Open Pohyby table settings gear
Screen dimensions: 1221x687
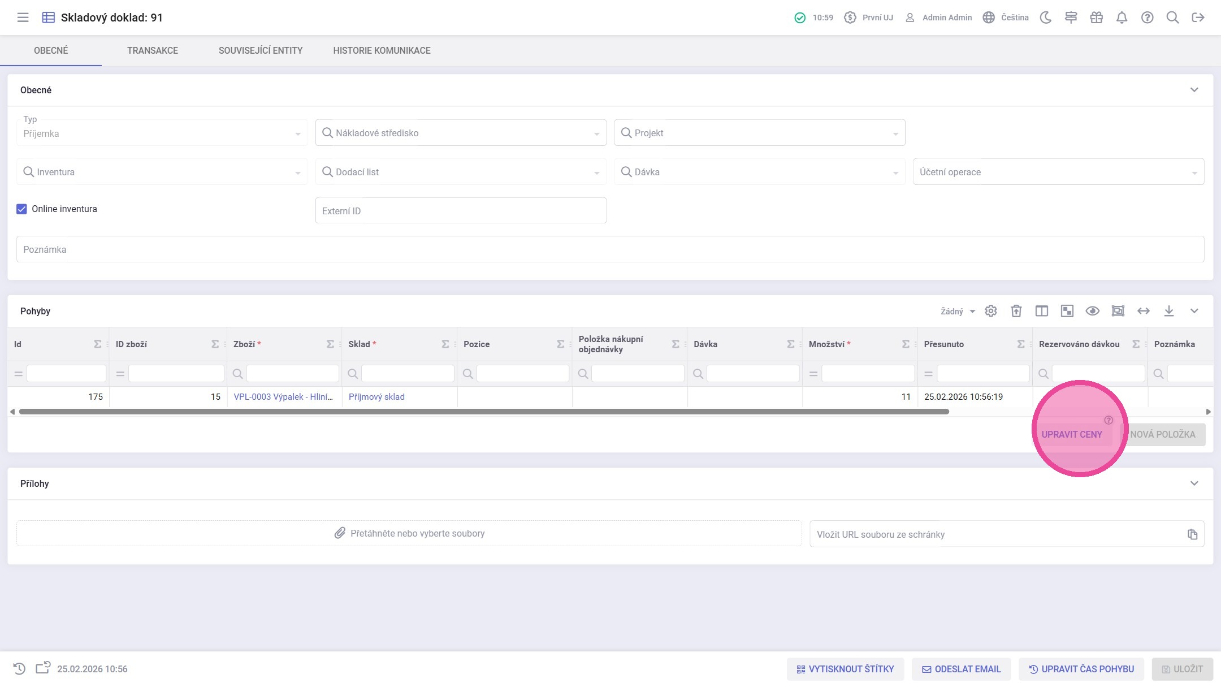(x=990, y=311)
